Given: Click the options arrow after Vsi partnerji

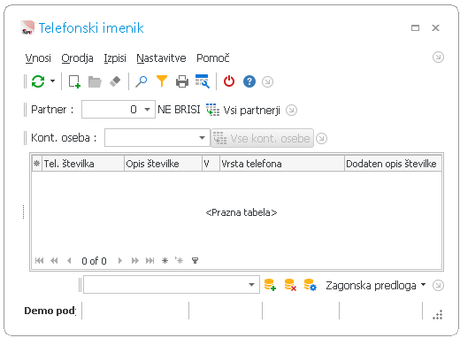Looking at the screenshot, I should click(x=291, y=111).
